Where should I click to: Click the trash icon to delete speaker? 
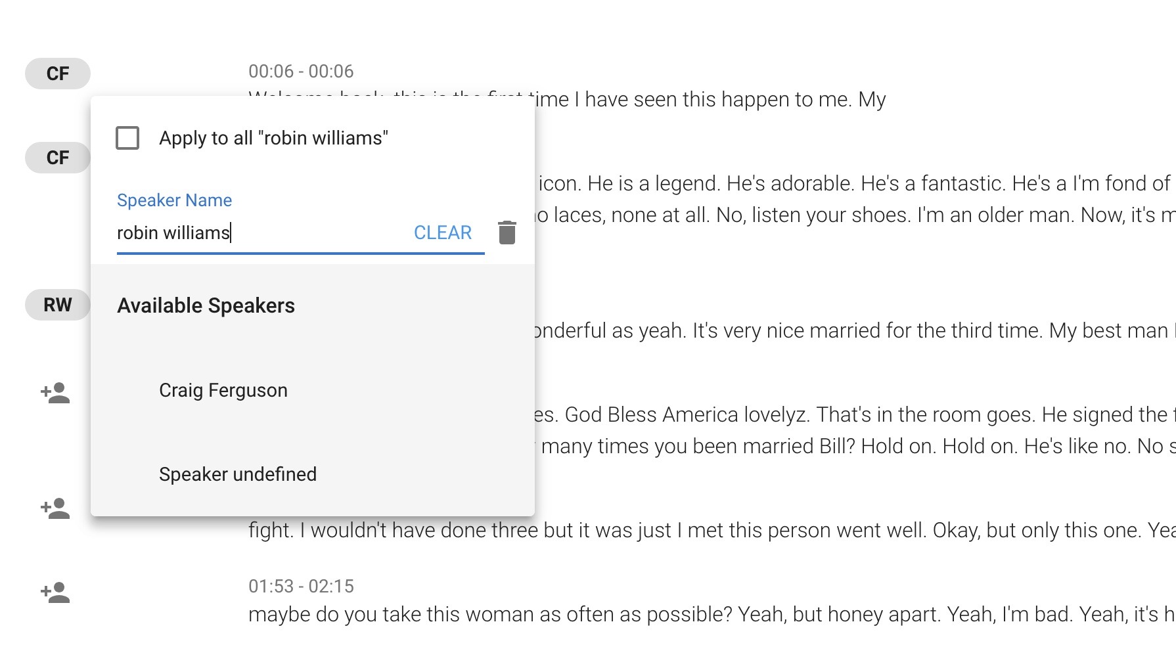(507, 233)
